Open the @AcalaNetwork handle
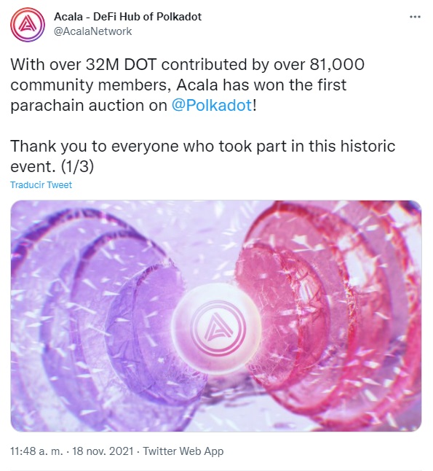Image resolution: width=433 pixels, height=471 pixels. point(92,31)
